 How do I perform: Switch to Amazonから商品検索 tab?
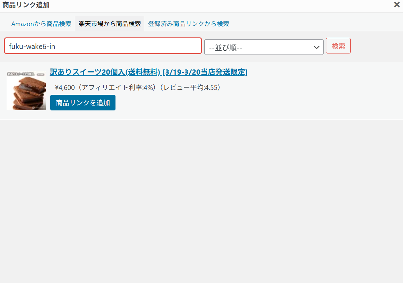[x=41, y=24]
